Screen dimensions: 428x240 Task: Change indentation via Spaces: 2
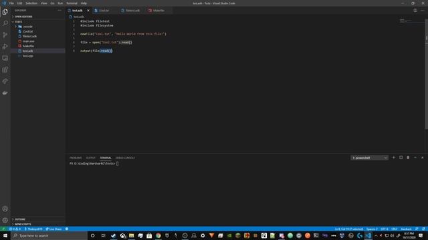[372, 229]
